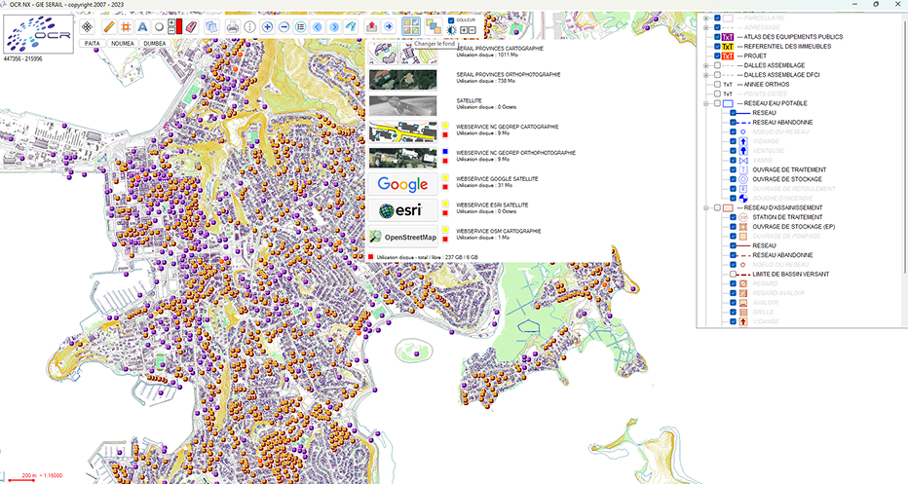Click yellow square beside GEOREP CARTOGRAPHIE
Viewport: 908px width, 484px height.
(x=444, y=125)
